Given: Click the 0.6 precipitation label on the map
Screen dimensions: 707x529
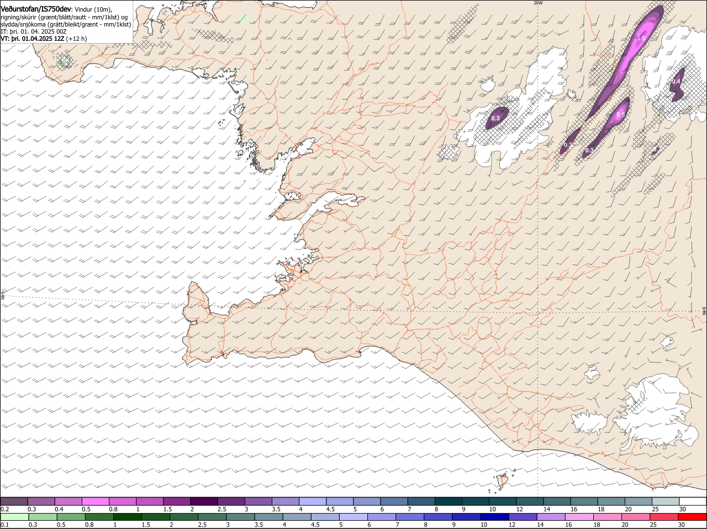Looking at the screenshot, I should pos(621,115).
